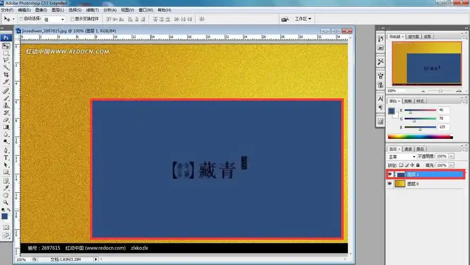The height and width of the screenshot is (265, 470).
Task: Select the Crop tool
Action: (x=6, y=75)
